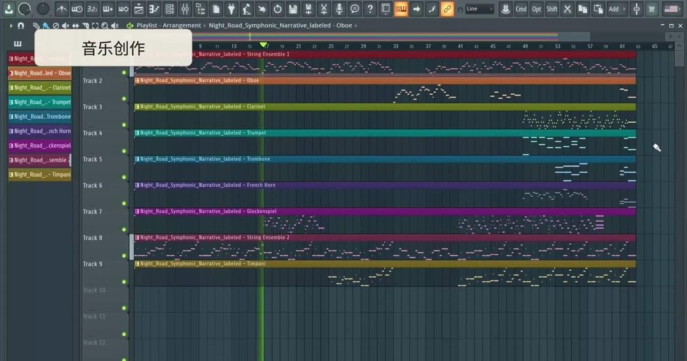Open the mixer from the toolbar

point(185,9)
